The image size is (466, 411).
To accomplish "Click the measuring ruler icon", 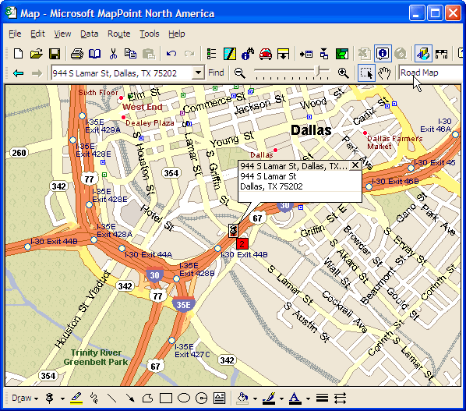I will point(441,54).
